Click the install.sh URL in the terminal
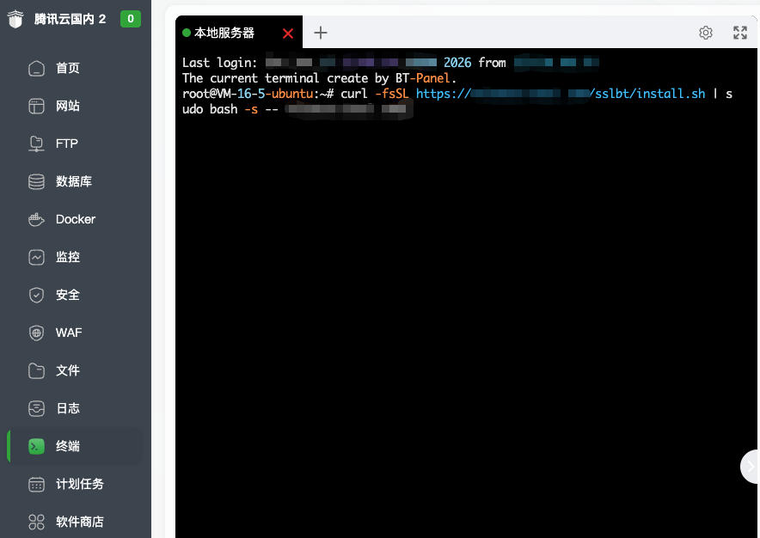The width and height of the screenshot is (760, 538). (x=561, y=94)
